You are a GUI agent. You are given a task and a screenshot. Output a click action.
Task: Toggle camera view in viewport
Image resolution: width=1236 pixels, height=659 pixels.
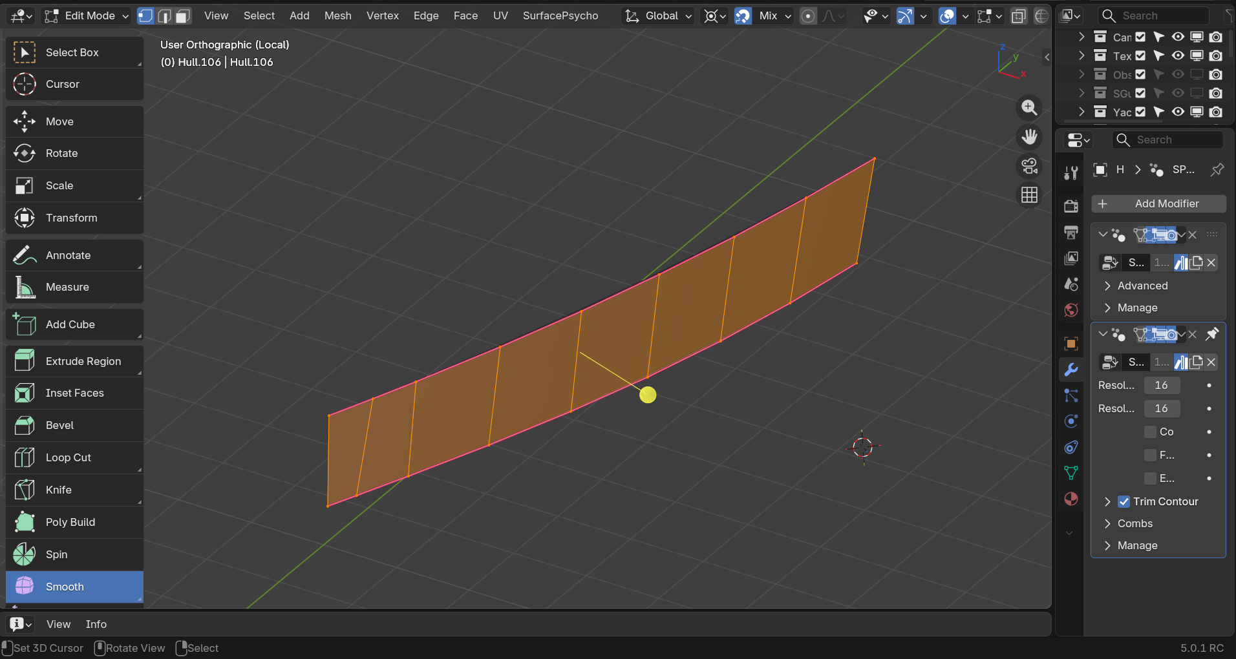click(x=1029, y=166)
